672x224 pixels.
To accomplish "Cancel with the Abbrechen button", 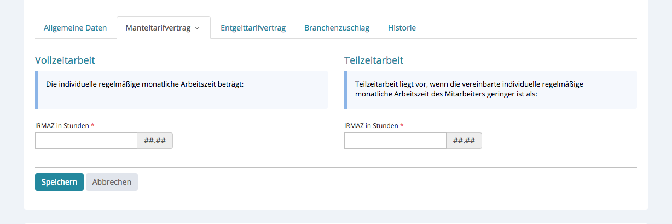I will (x=112, y=182).
